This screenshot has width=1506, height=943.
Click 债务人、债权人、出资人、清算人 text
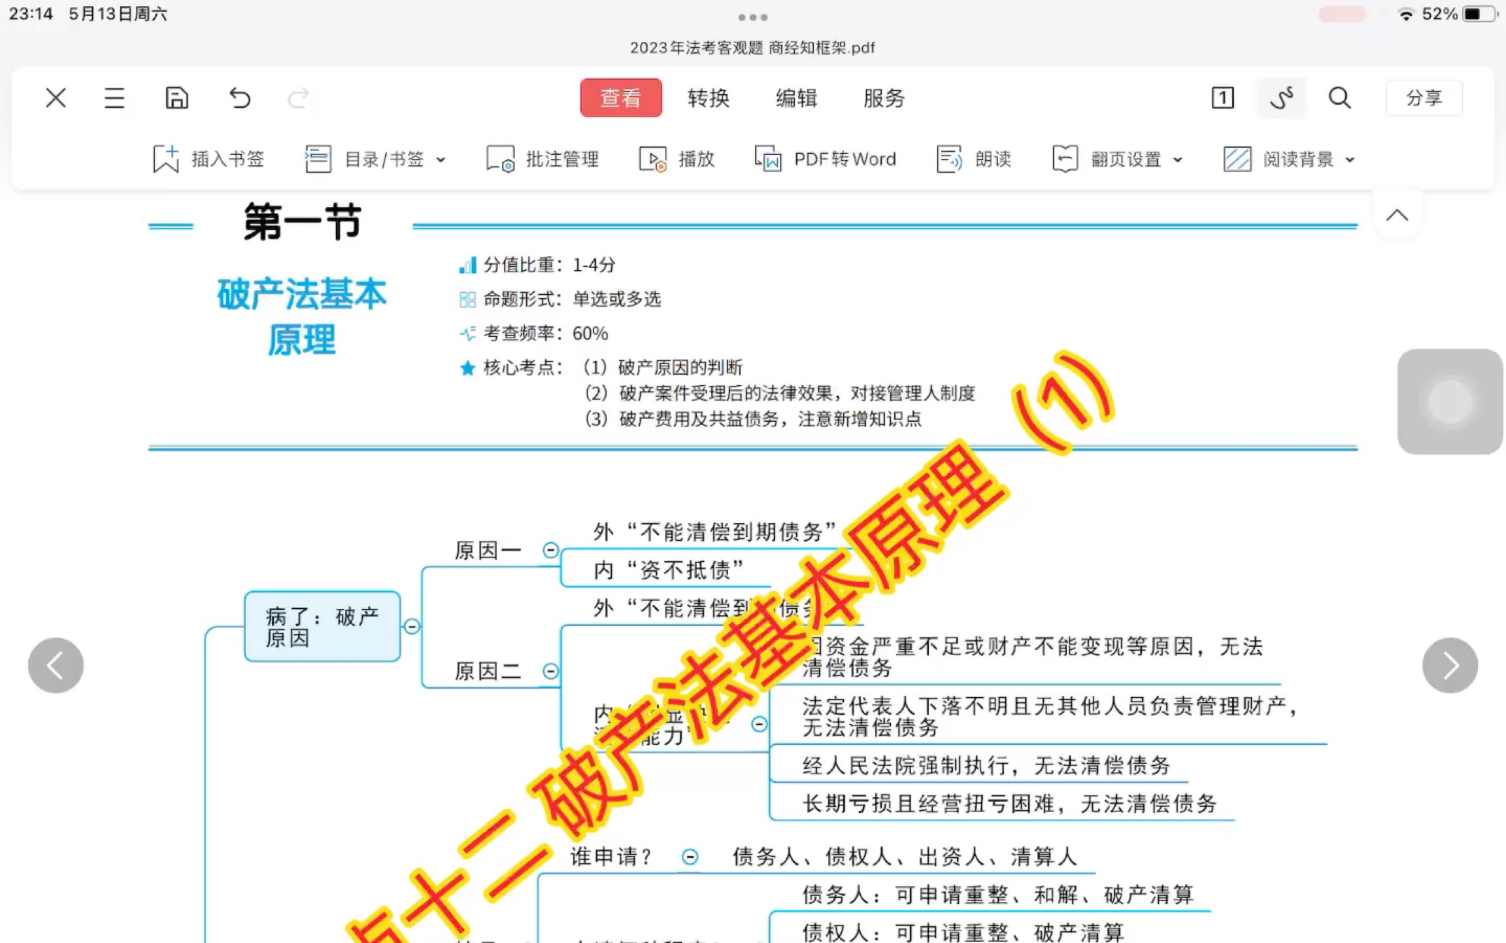(905, 857)
